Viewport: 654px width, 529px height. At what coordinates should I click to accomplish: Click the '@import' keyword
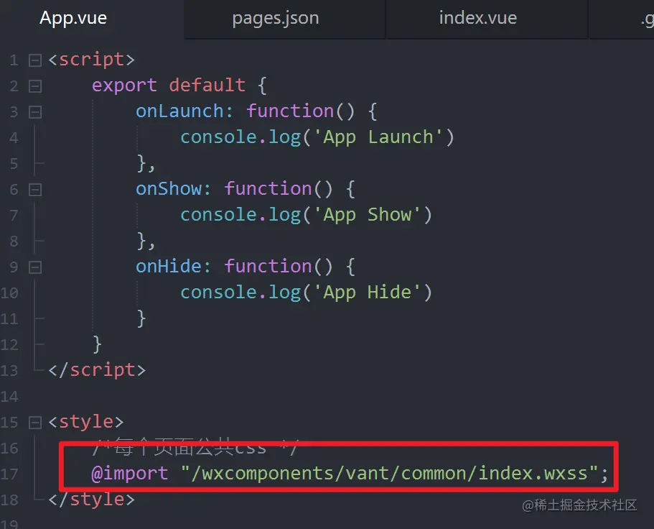click(x=130, y=474)
